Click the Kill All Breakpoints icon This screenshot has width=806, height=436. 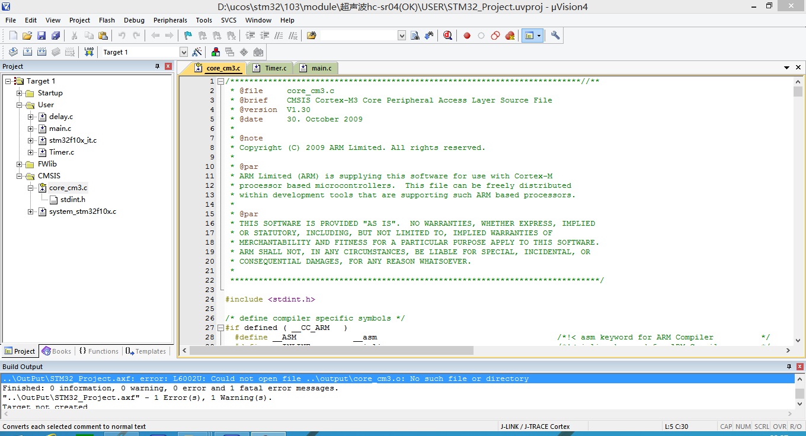click(510, 36)
